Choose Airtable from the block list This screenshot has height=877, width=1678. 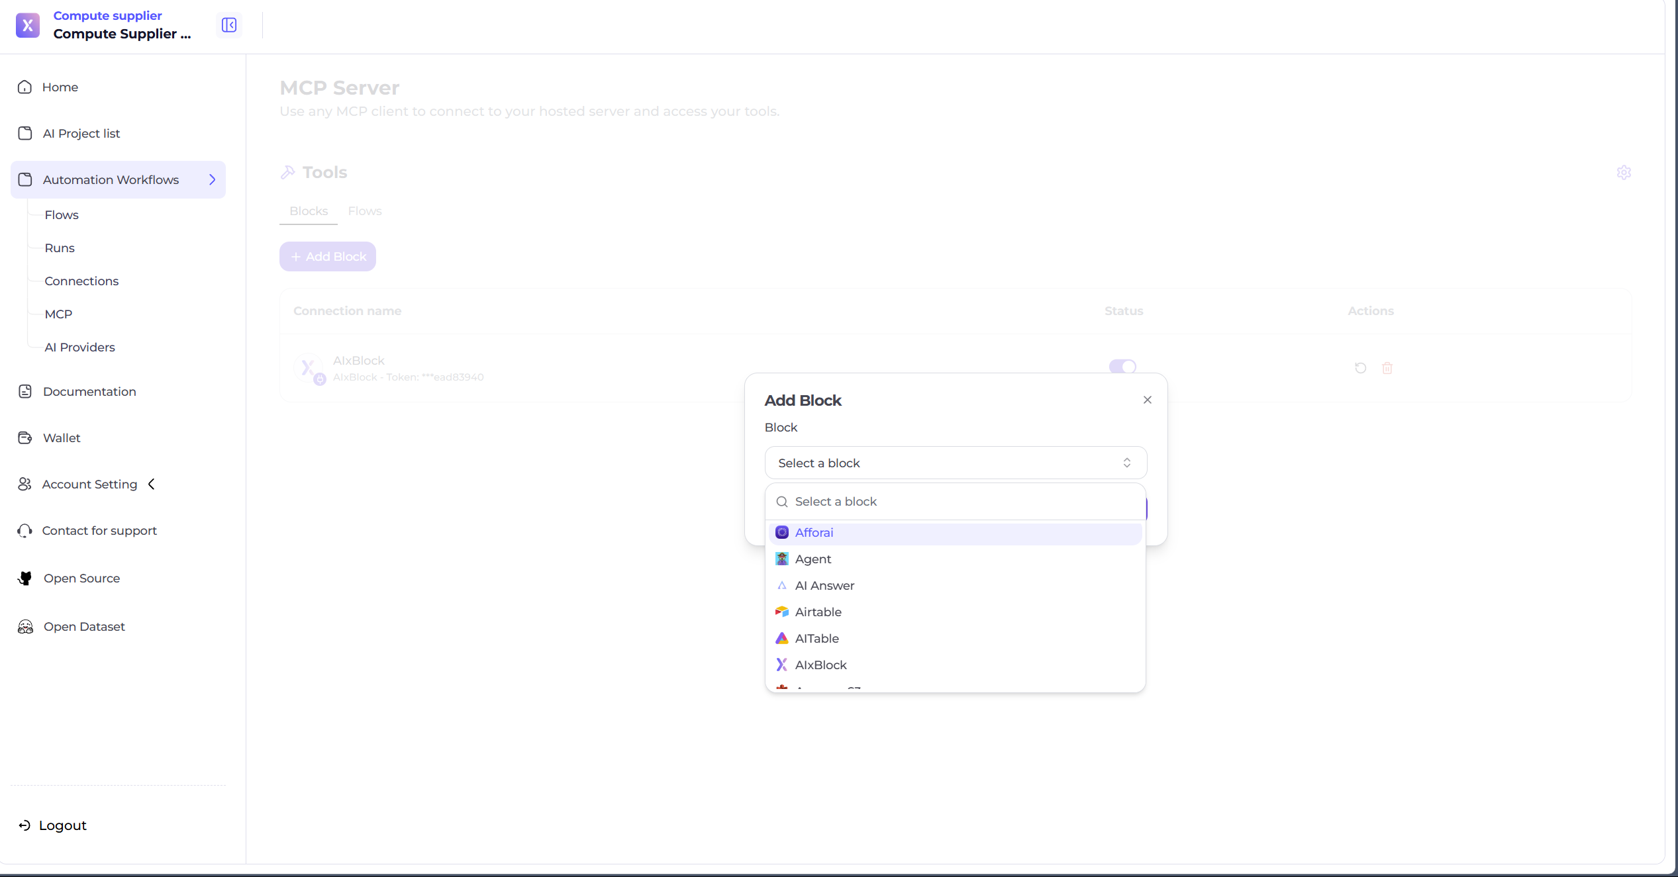click(x=818, y=612)
